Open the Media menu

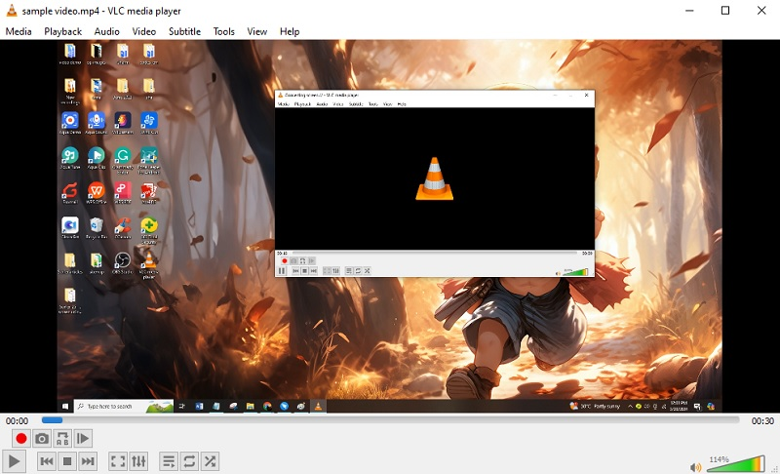(x=19, y=31)
